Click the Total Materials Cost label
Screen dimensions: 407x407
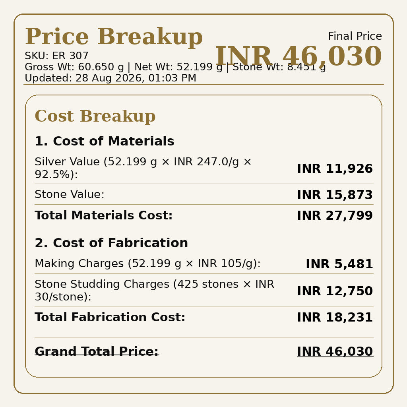(x=104, y=215)
